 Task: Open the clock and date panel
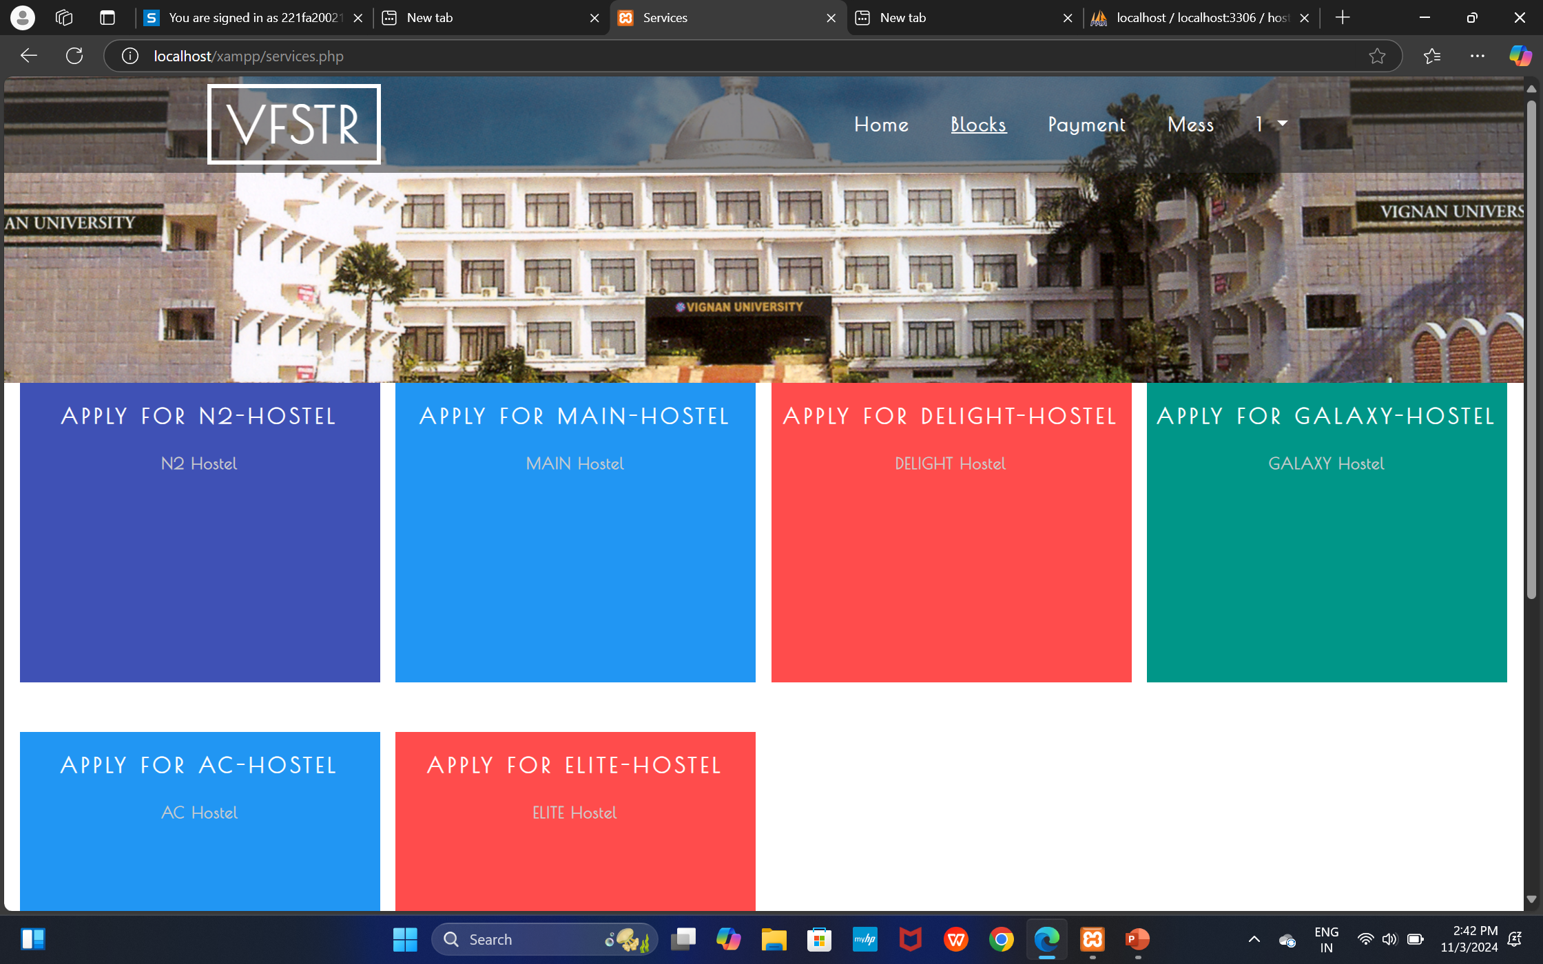click(x=1469, y=939)
